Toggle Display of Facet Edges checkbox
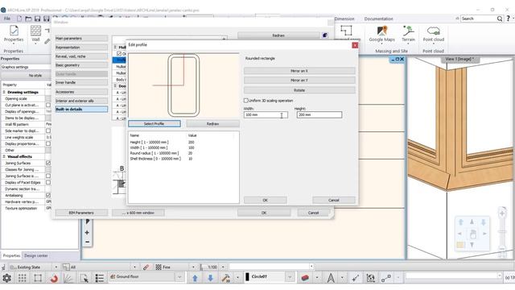Screen dimensions: 515x290 click(48, 183)
